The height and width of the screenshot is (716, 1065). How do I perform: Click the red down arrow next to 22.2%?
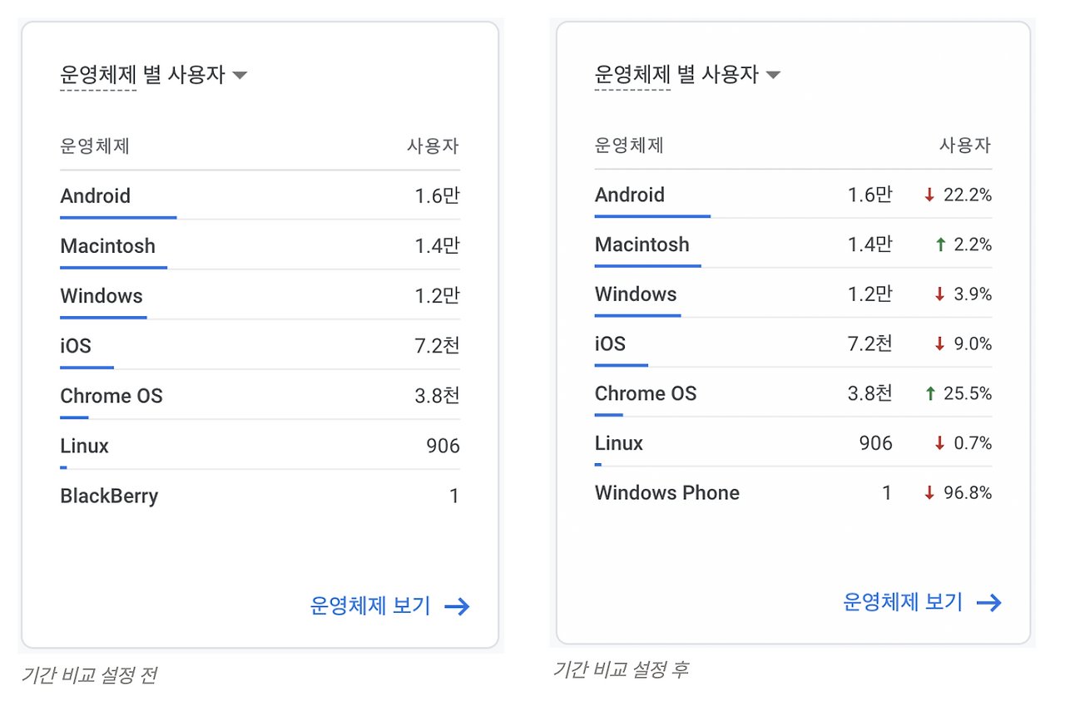pos(929,195)
